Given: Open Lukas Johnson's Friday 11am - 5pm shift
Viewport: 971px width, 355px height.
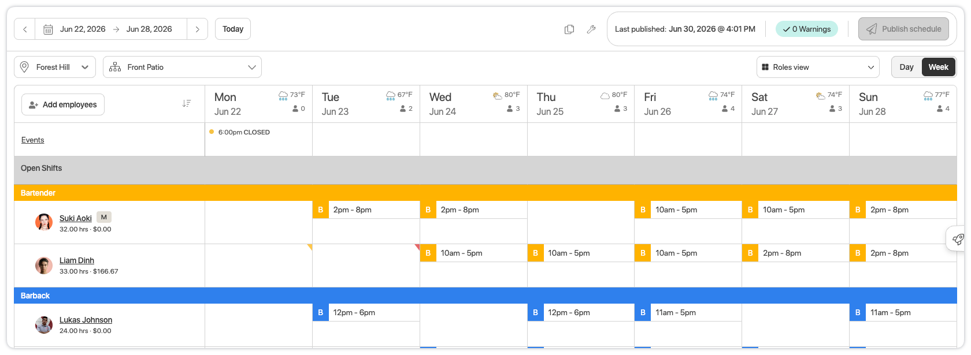Looking at the screenshot, I should [688, 312].
